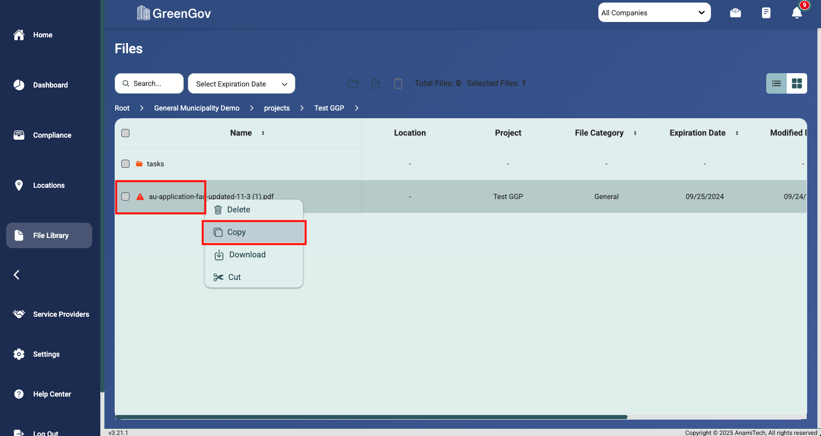Check the tasks folder checkbox
821x436 pixels.
tap(125, 164)
